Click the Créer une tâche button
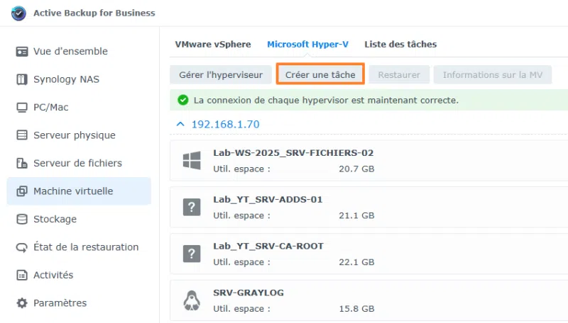 (320, 74)
